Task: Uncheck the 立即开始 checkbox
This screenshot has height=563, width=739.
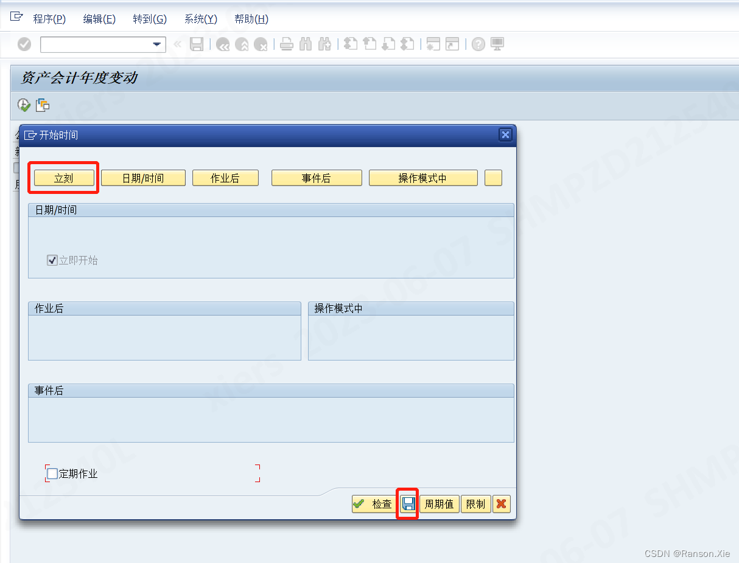Action: pyautogui.click(x=51, y=259)
